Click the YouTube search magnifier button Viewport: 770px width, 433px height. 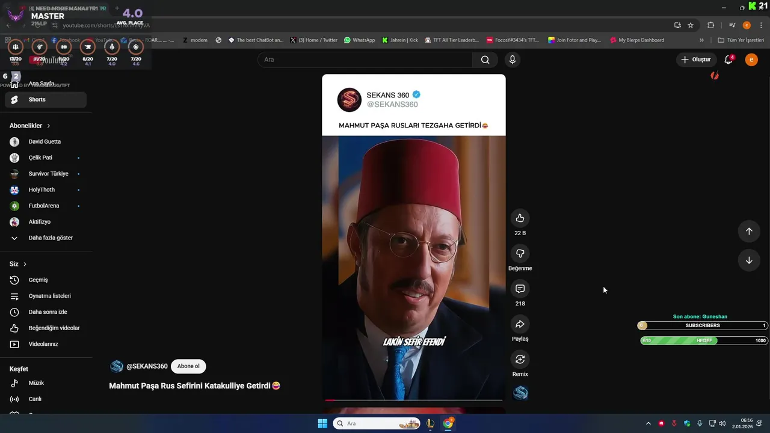pos(485,60)
